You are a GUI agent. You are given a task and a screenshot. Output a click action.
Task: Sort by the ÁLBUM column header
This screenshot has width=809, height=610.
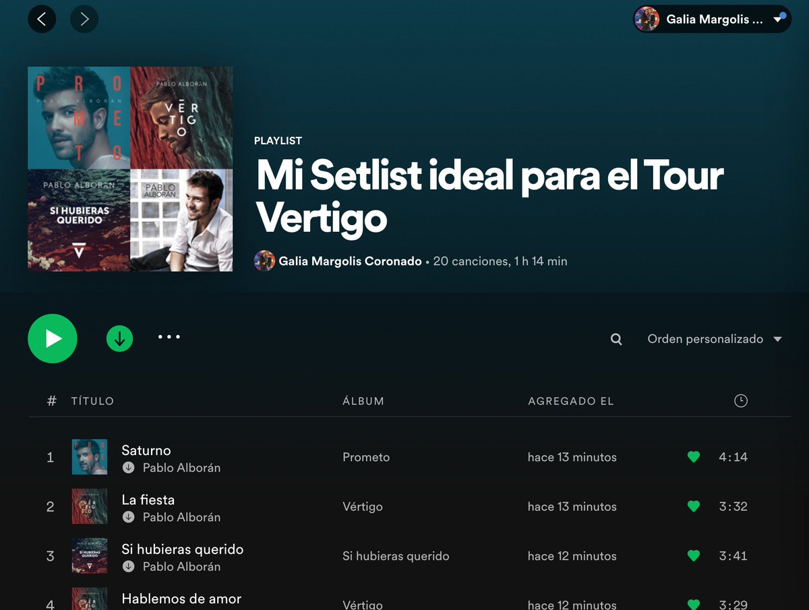363,401
